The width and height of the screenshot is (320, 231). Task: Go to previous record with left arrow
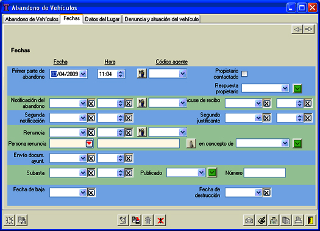tap(297, 29)
